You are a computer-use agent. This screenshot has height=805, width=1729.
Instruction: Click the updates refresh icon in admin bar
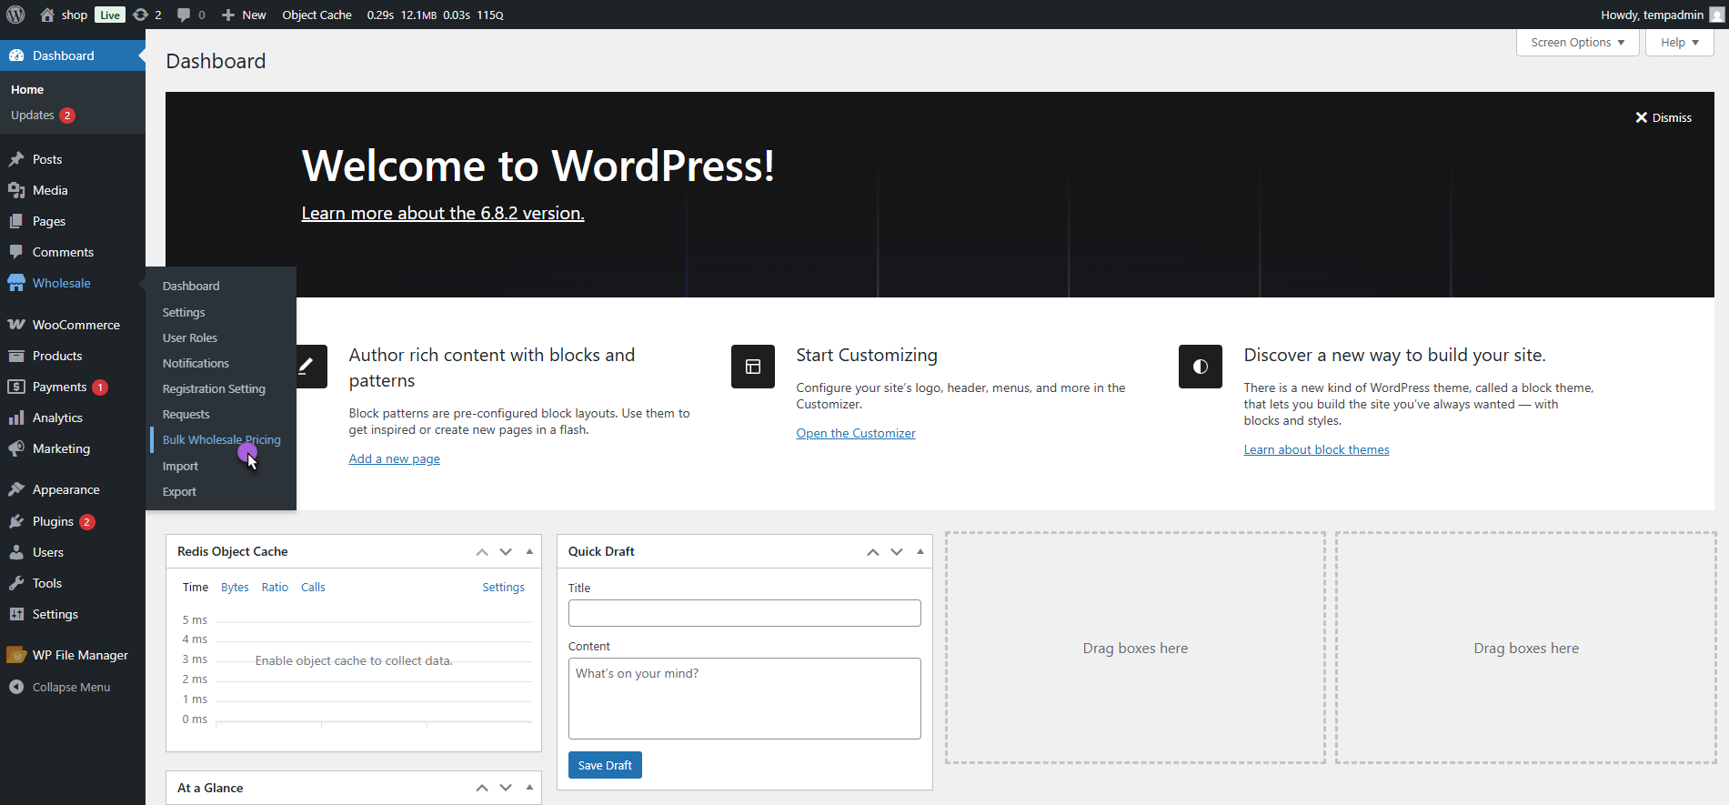(140, 15)
